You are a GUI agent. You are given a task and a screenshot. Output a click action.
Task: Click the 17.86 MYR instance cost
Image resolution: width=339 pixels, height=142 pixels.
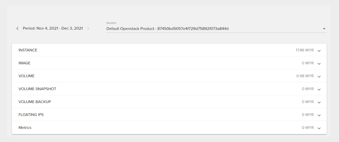[304, 50]
